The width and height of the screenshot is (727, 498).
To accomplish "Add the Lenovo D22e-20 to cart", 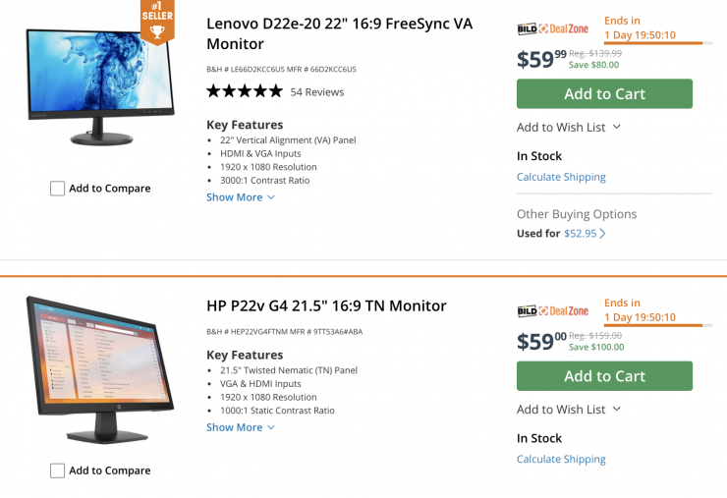I will (x=604, y=94).
